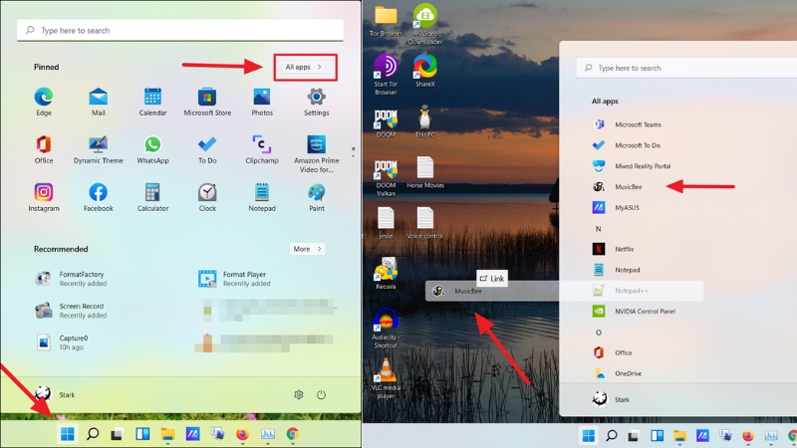Select the Recuva desktop shortcut

[386, 273]
